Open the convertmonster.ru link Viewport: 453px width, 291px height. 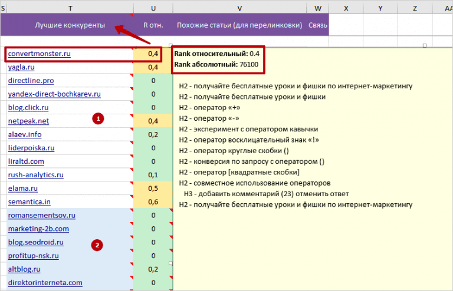pos(40,54)
